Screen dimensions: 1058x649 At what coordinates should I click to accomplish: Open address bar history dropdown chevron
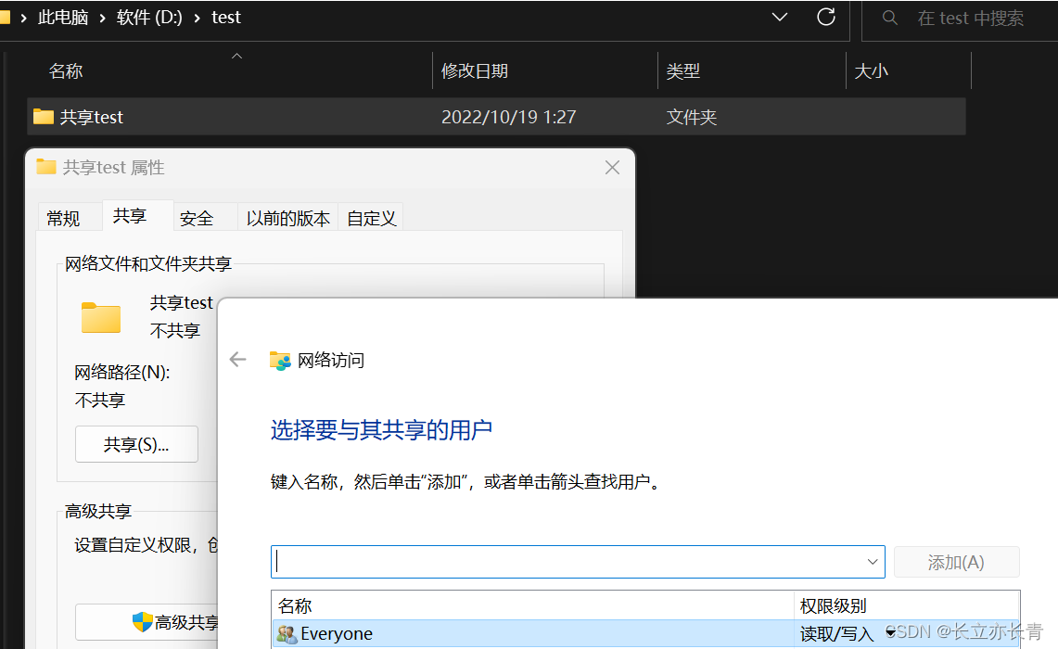pyautogui.click(x=779, y=17)
